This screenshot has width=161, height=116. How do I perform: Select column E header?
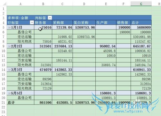pos(106,4)
